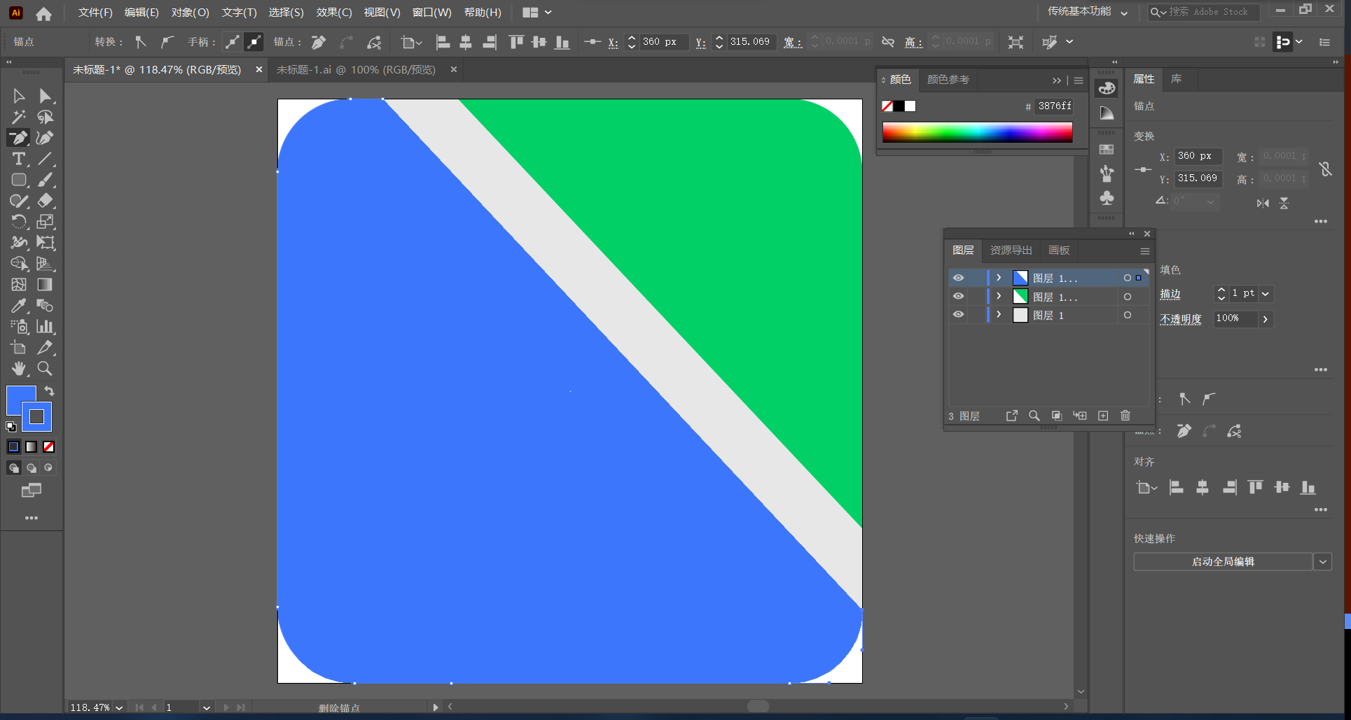1351x720 pixels.
Task: Select the Zoom tool
Action: click(46, 369)
